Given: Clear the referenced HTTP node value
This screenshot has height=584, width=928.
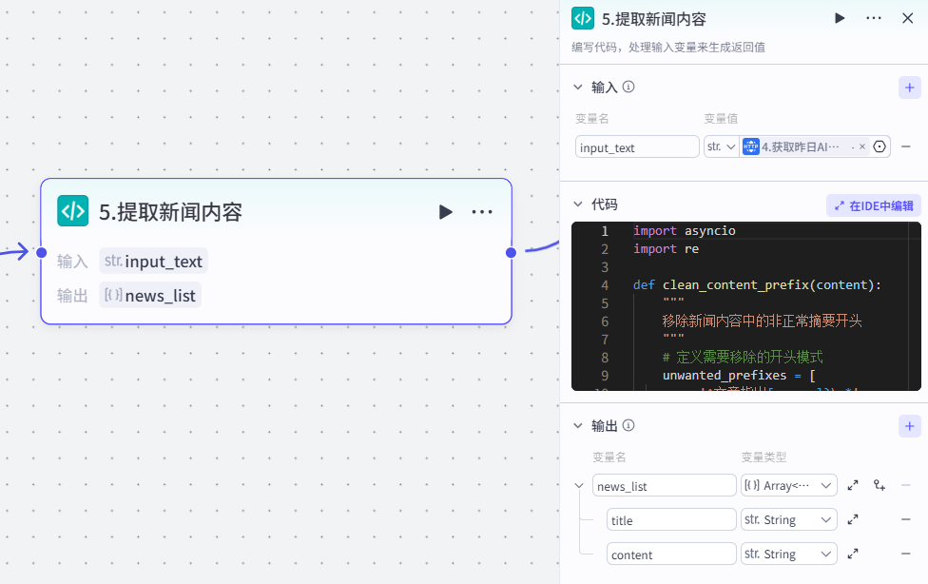Looking at the screenshot, I should point(862,146).
